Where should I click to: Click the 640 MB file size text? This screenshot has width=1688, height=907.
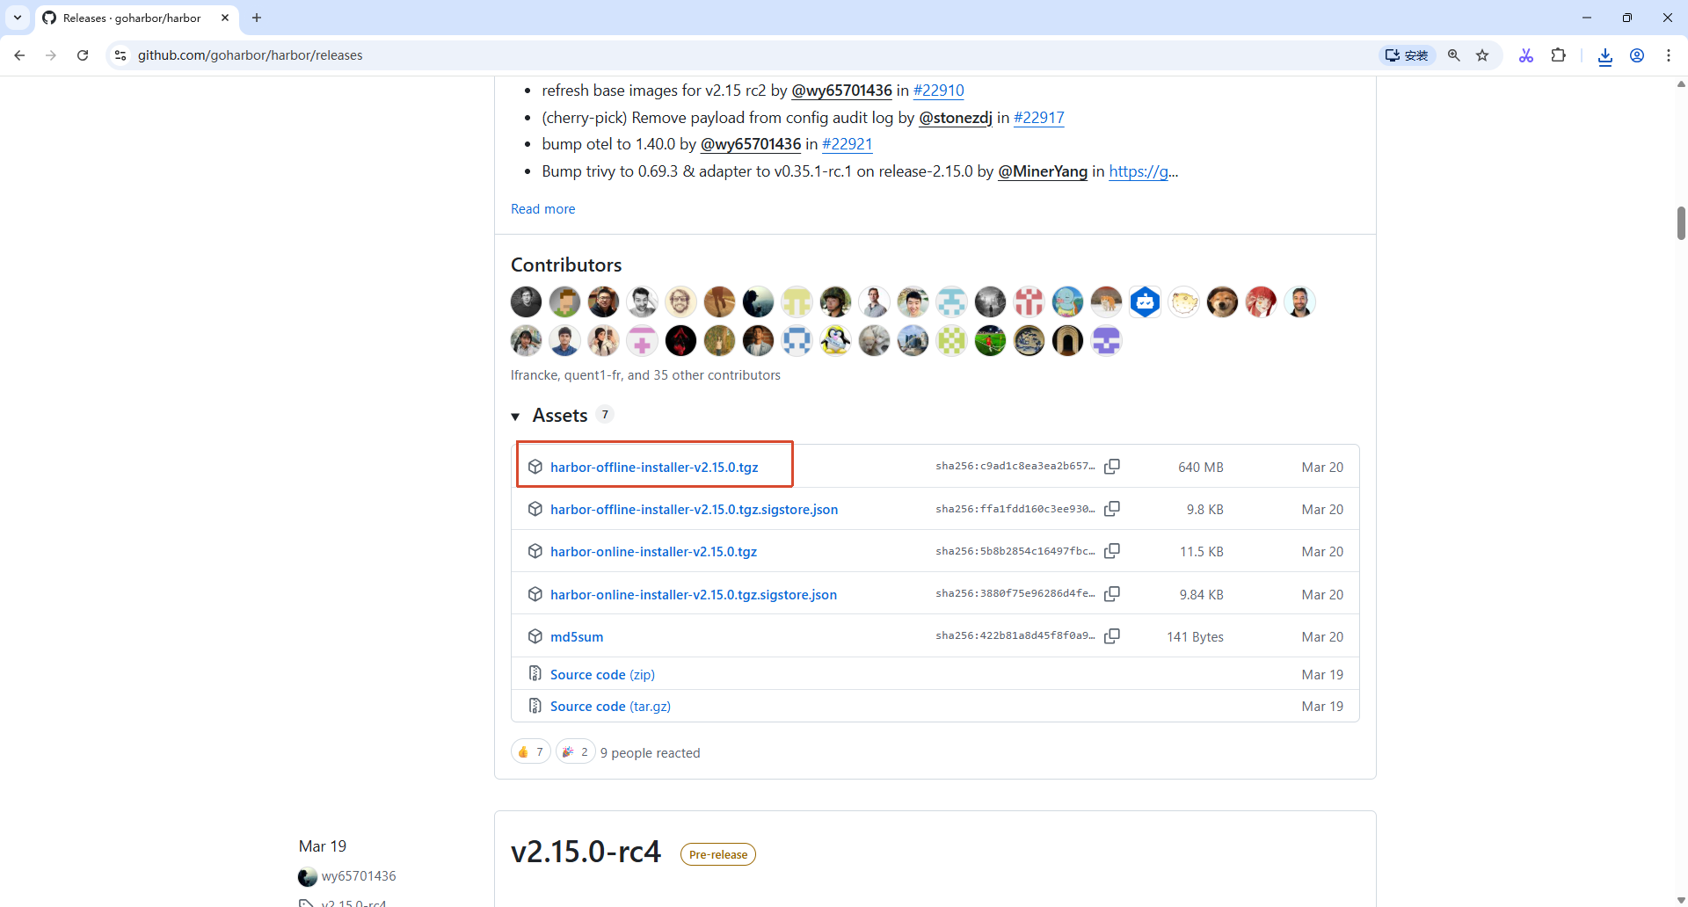pos(1201,468)
